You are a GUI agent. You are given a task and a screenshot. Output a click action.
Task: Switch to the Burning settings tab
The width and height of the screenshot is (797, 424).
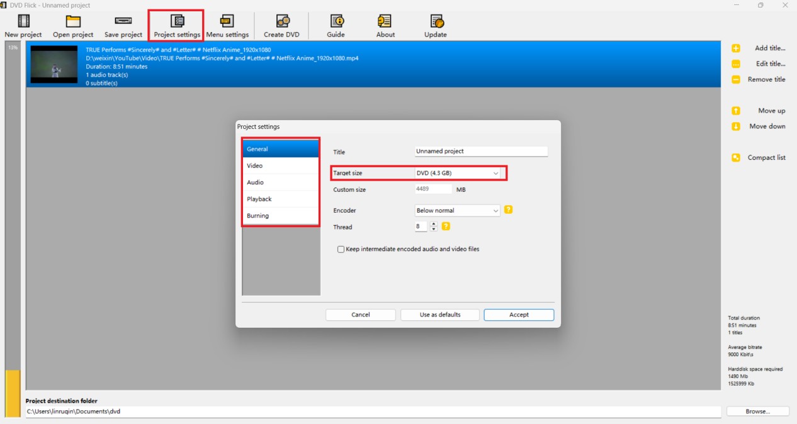[281, 216]
